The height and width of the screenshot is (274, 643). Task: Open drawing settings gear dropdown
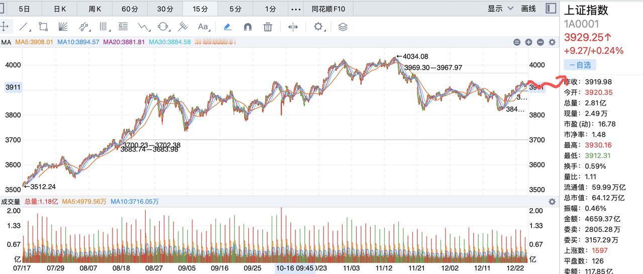click(318, 27)
